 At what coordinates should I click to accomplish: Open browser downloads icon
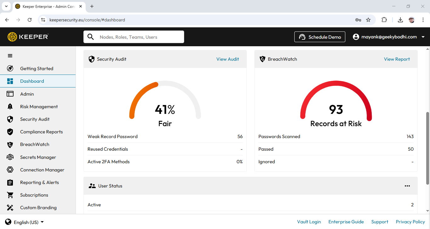[400, 20]
